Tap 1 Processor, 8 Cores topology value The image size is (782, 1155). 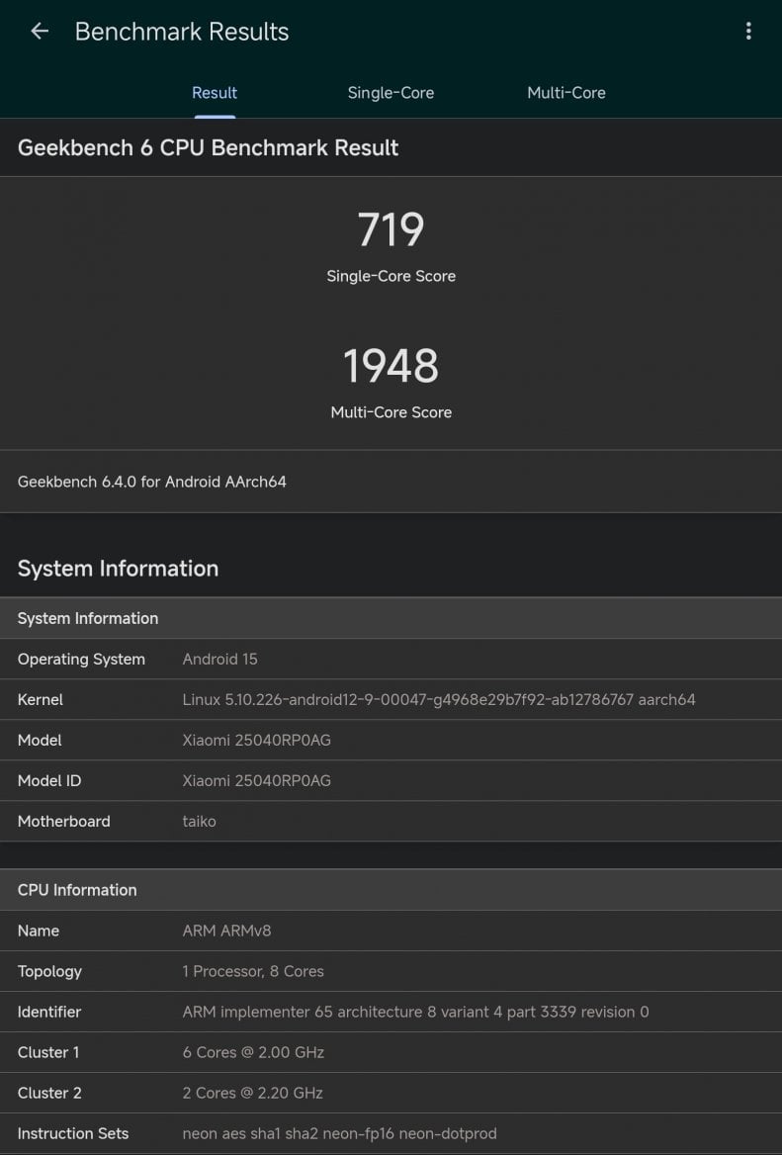pos(253,971)
